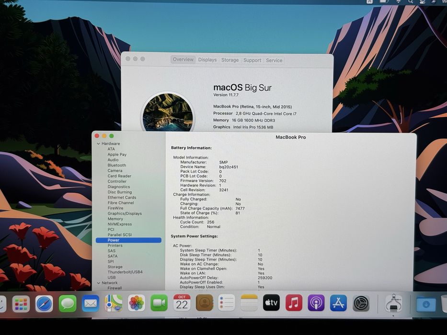Select Disc Burning in the sidebar
This screenshot has height=335, width=447.
point(120,192)
